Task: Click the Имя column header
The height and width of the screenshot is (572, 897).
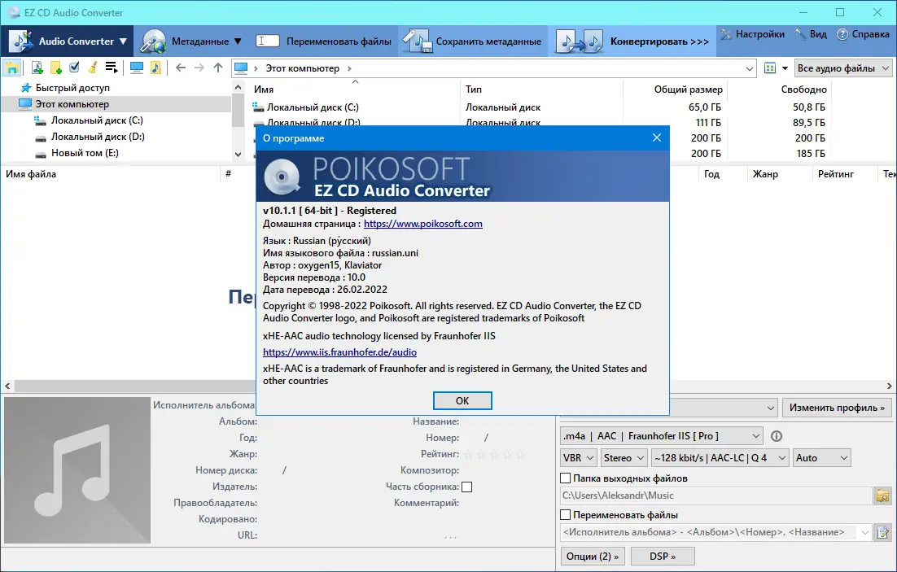Action: tap(264, 90)
